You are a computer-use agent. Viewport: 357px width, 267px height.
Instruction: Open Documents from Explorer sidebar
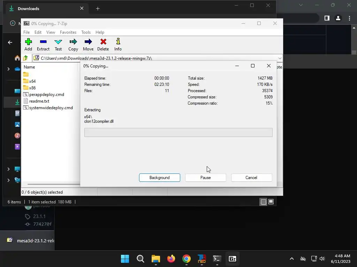coord(17,113)
